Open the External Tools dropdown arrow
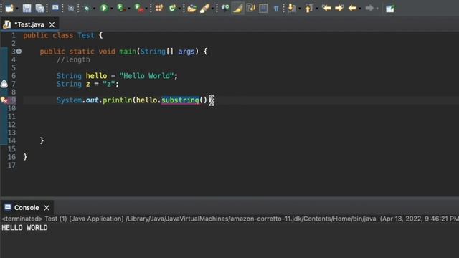The width and height of the screenshot is (459, 258). (146, 9)
